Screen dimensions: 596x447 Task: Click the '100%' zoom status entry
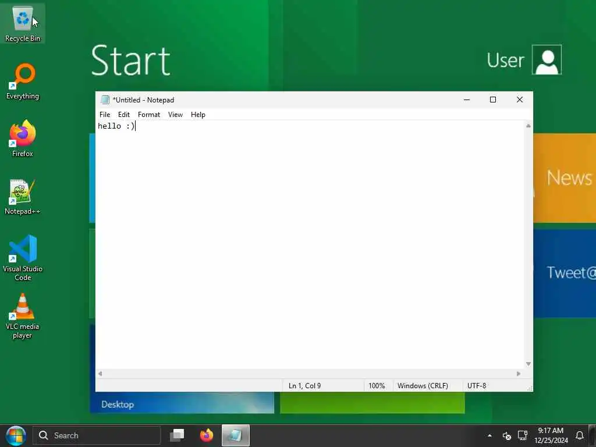pos(377,386)
